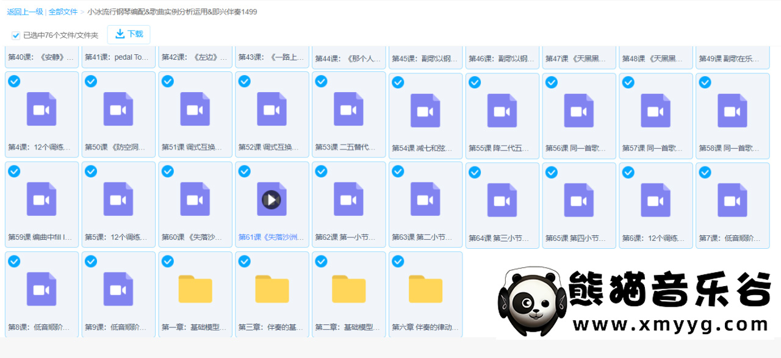Click the 第41课: pedal To file name
This screenshot has height=358, width=781.
coord(118,57)
